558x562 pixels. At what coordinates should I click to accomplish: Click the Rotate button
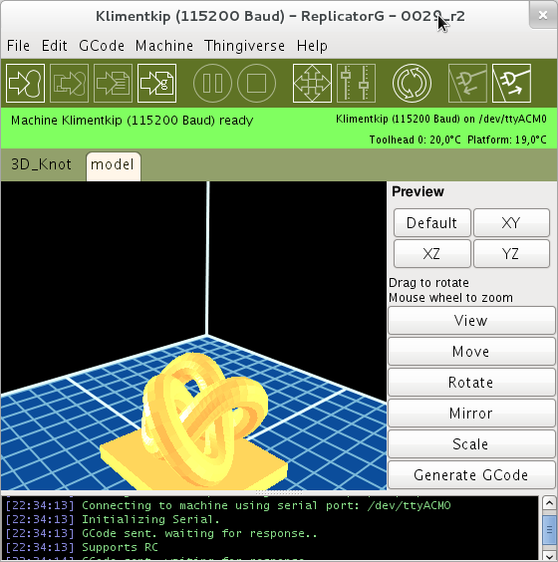(x=471, y=382)
